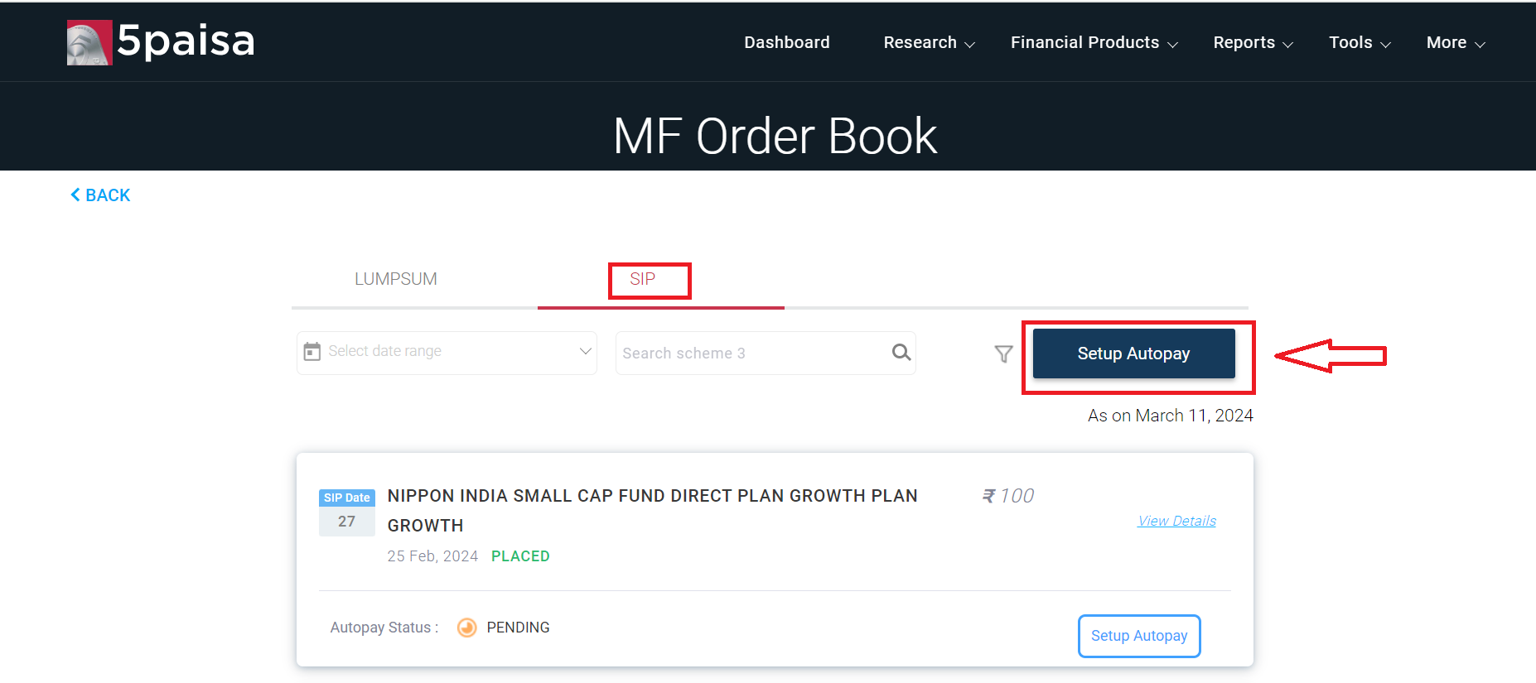Screen dimensions: 1536x683
Task: Open the Select date range dropdown
Action: 447,353
